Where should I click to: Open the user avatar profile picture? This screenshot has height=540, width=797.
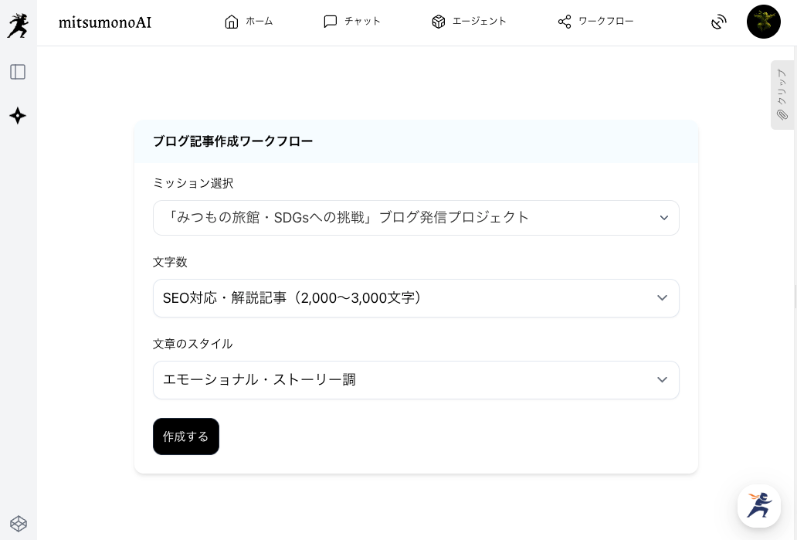(763, 22)
